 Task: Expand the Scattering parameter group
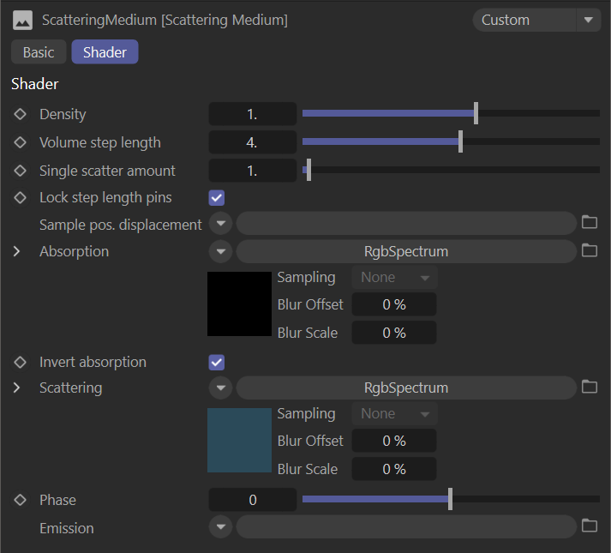(x=17, y=388)
